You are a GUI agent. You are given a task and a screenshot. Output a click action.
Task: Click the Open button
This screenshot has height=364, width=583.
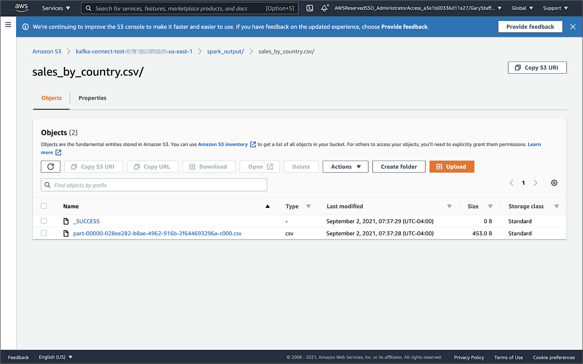259,167
